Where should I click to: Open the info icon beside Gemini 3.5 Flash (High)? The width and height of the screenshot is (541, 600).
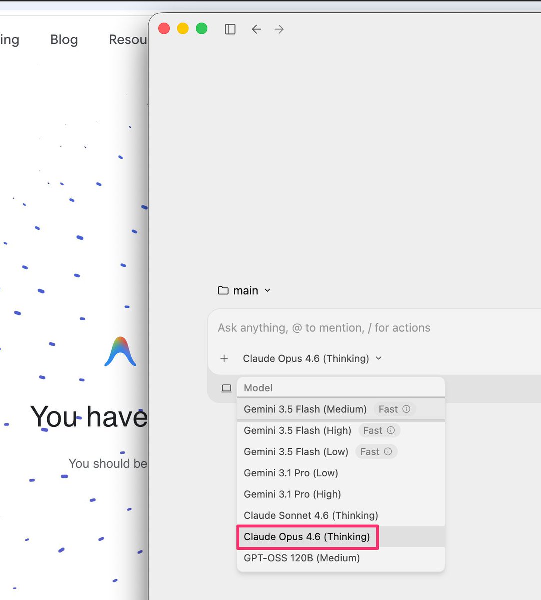[x=391, y=430]
